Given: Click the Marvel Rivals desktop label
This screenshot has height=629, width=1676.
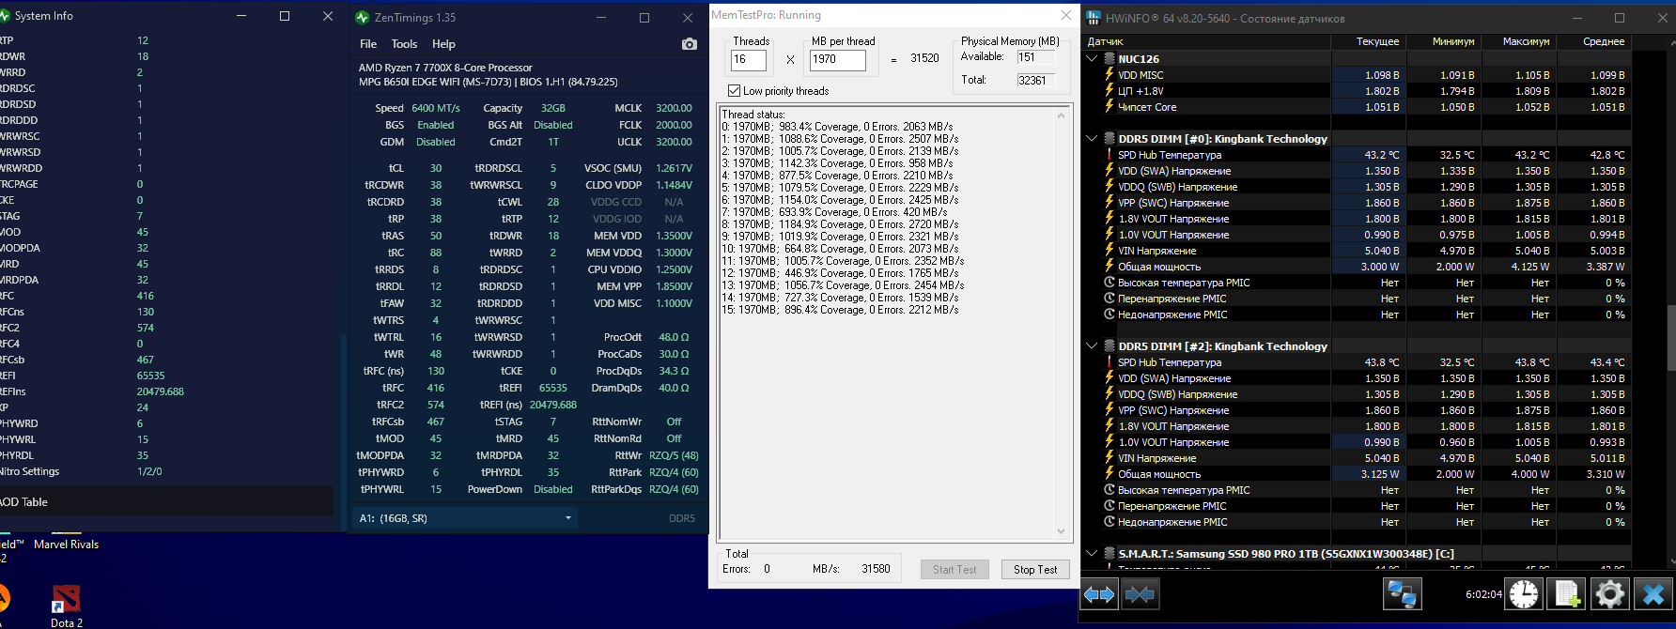Looking at the screenshot, I should (x=66, y=544).
